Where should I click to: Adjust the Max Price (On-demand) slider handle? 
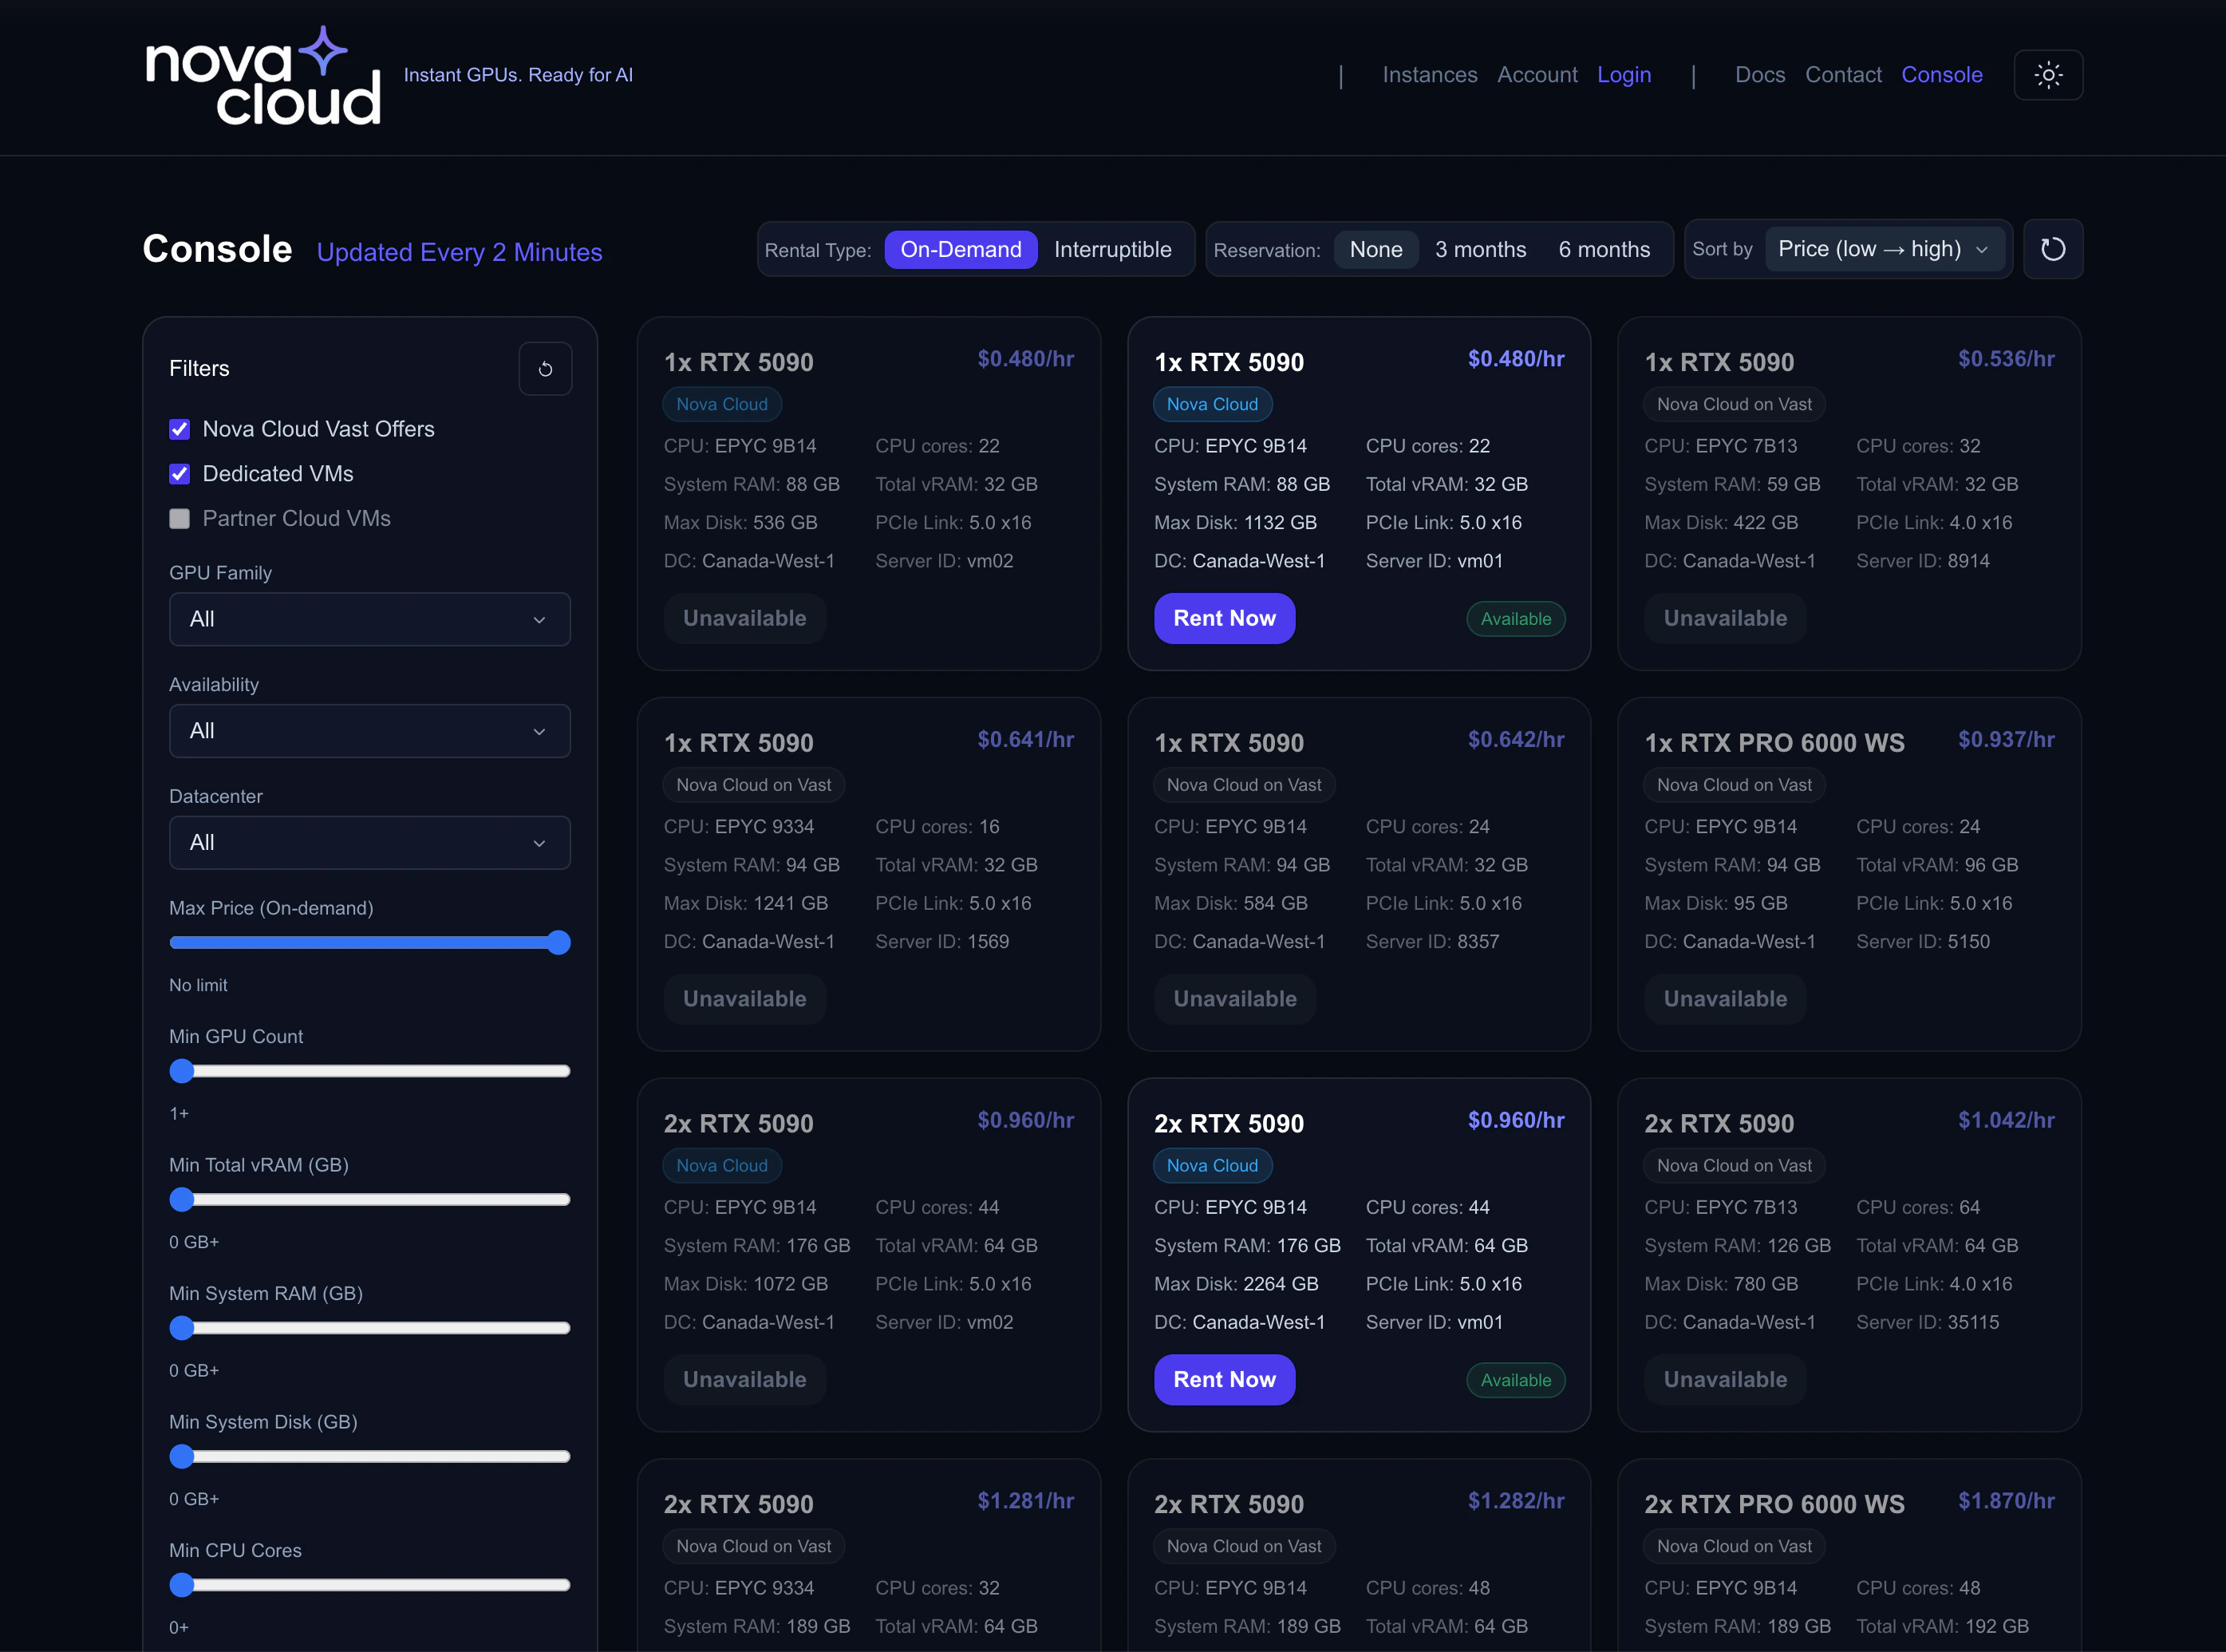click(x=558, y=943)
